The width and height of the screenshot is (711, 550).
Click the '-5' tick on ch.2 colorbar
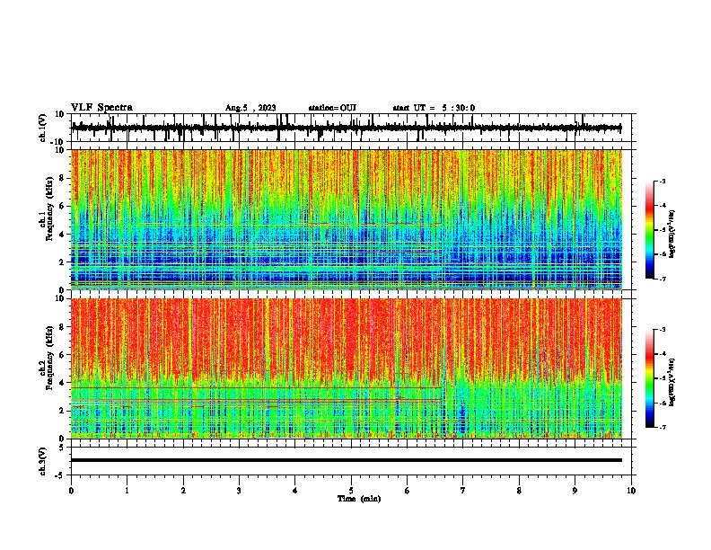coord(662,378)
